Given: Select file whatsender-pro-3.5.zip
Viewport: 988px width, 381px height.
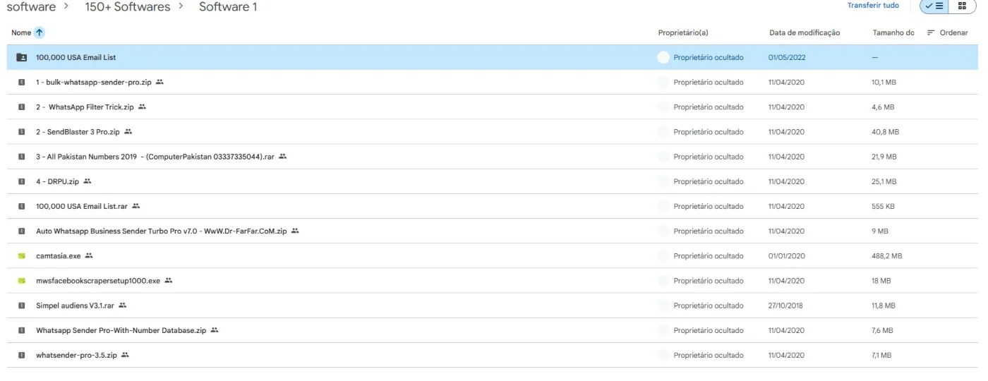Looking at the screenshot, I should point(492,355).
